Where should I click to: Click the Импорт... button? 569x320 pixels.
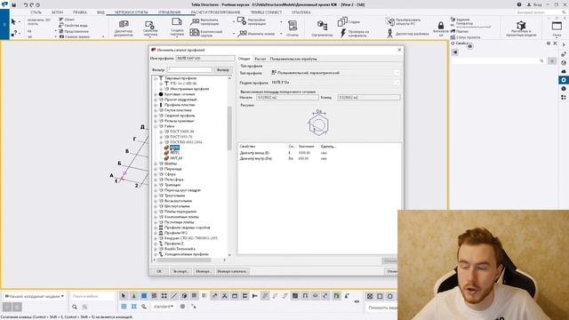pos(204,271)
